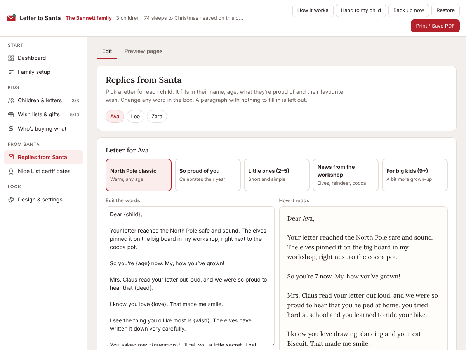
Task: Click Dear Ava, in the preview
Action: 301,219
